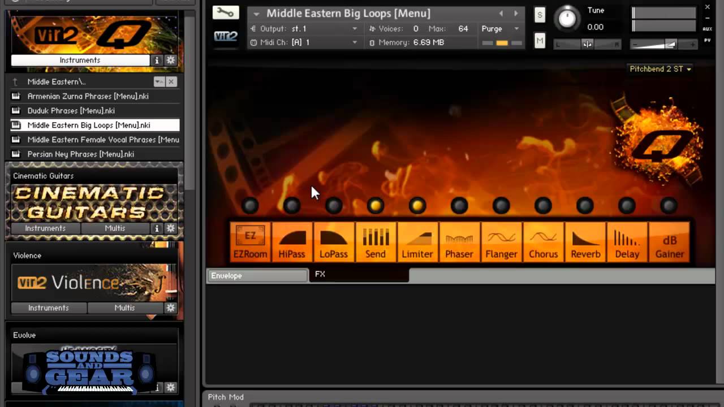Open gear settings for Cinematic Guitars

170,228
